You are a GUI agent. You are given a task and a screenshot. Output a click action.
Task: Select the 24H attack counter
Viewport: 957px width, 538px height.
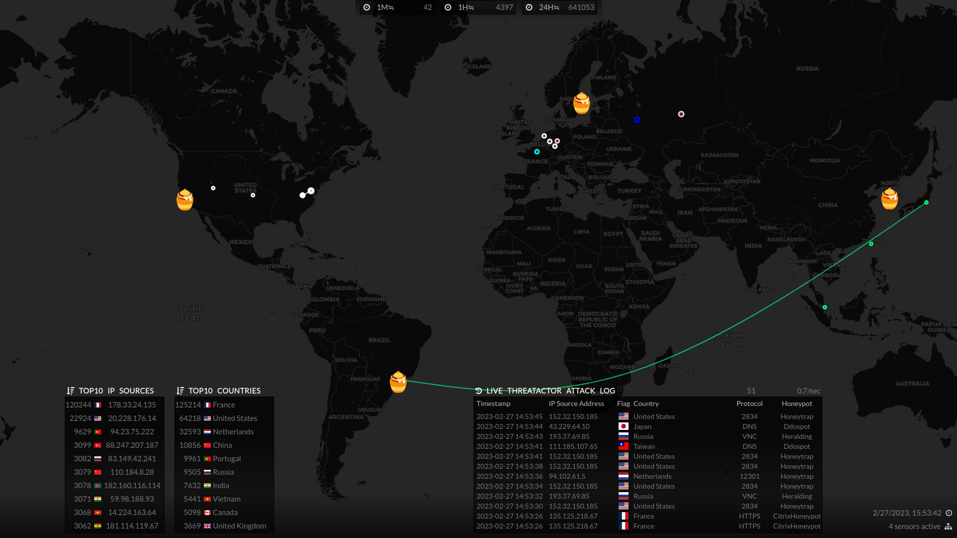click(560, 7)
